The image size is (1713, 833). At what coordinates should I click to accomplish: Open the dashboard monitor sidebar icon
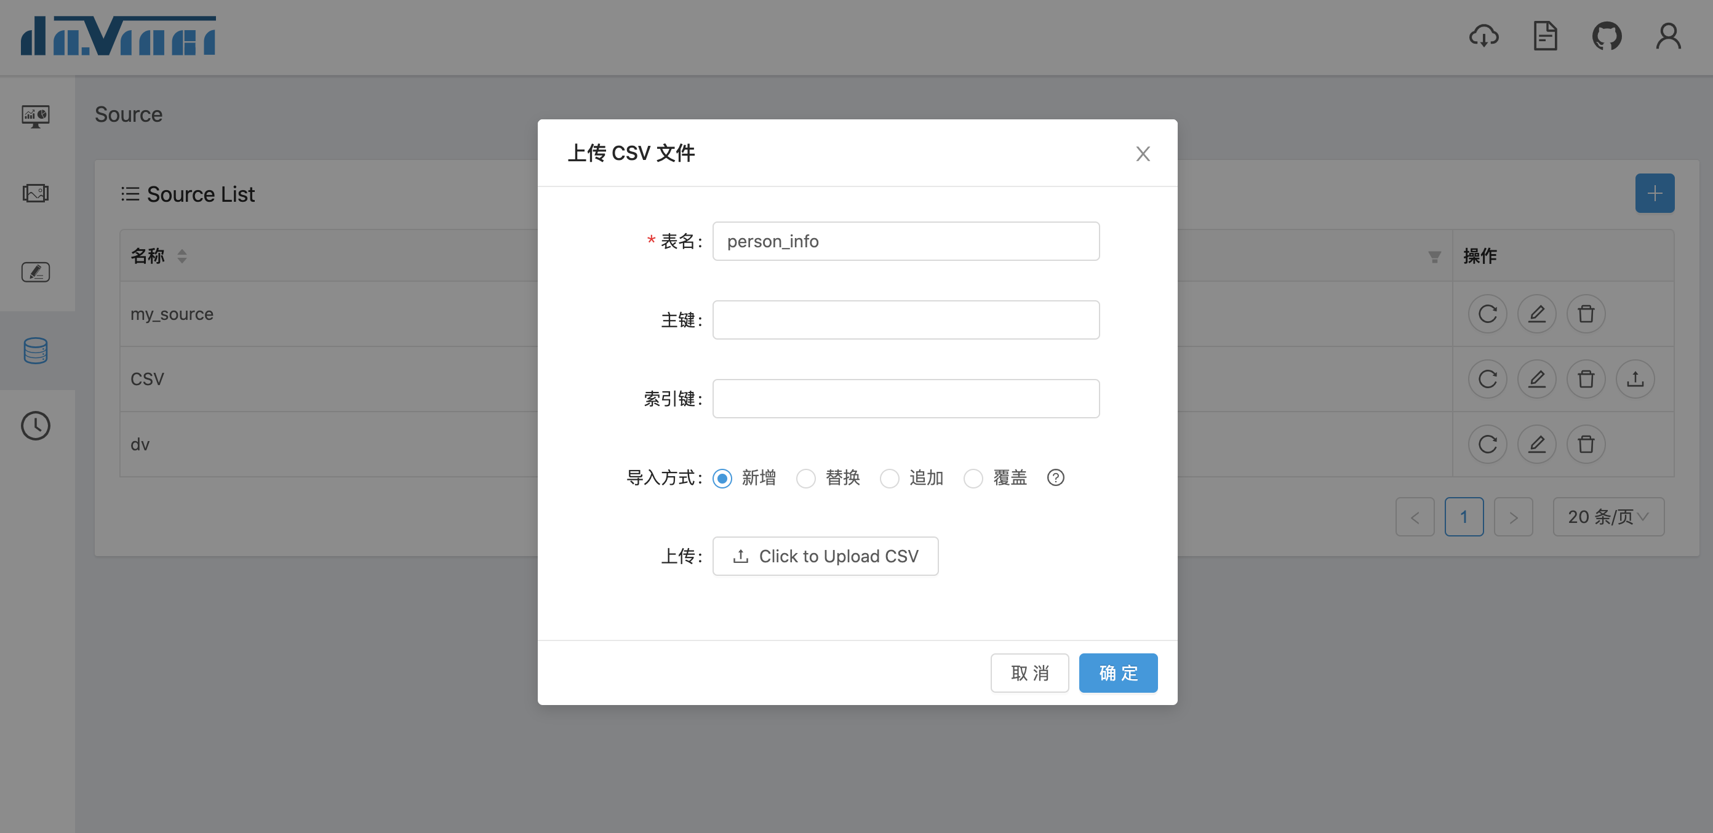(35, 116)
